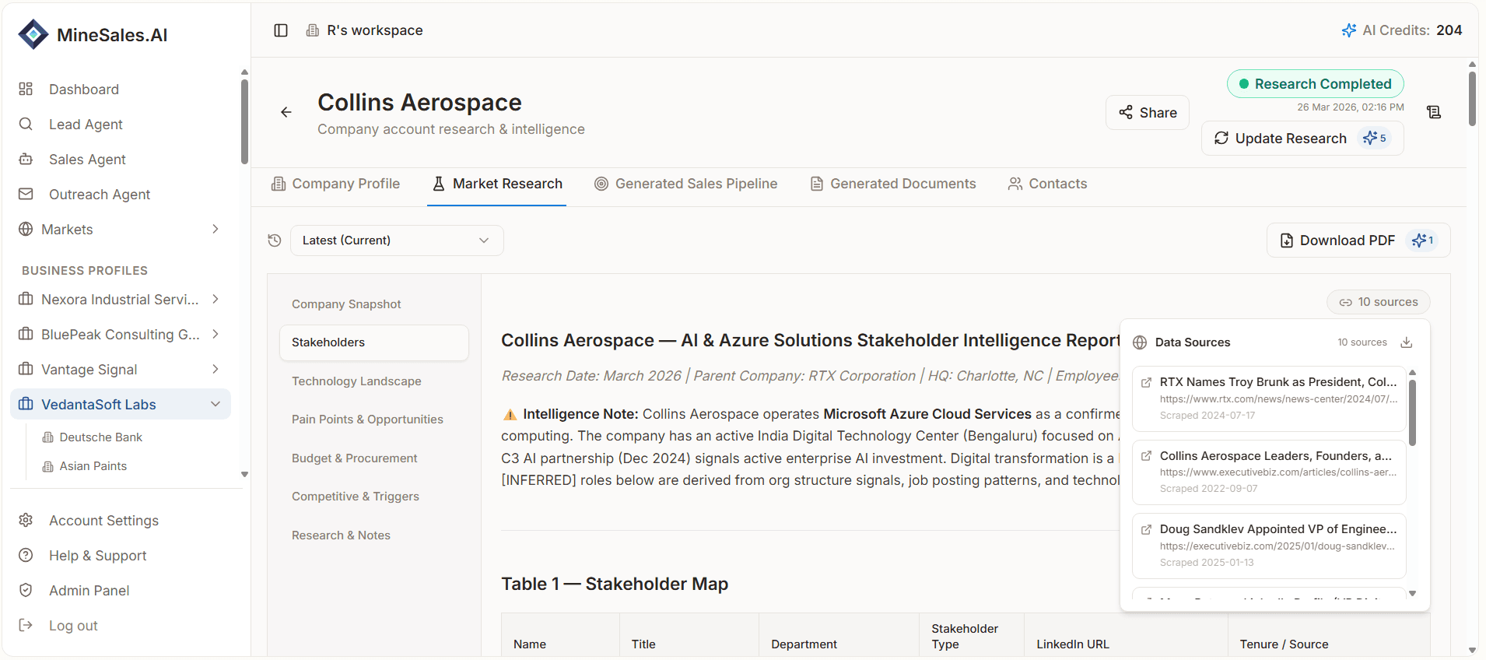Viewport: 1486px width, 660px height.
Task: Open Asian Paints under VedantaSoft Labs
Action: tap(93, 466)
